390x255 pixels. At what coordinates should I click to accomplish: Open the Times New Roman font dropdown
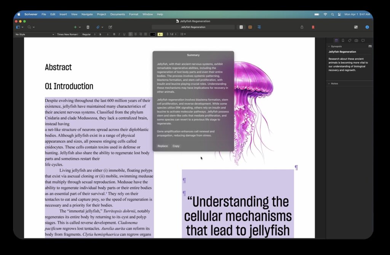coord(68,34)
